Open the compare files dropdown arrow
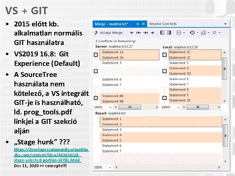Image resolution: width=235 pixels, height=176 pixels. click(209, 33)
